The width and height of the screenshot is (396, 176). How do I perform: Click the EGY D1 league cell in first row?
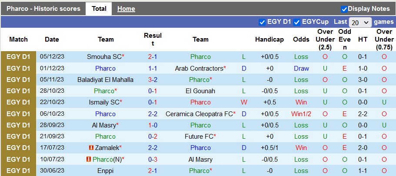pyautogui.click(x=18, y=57)
